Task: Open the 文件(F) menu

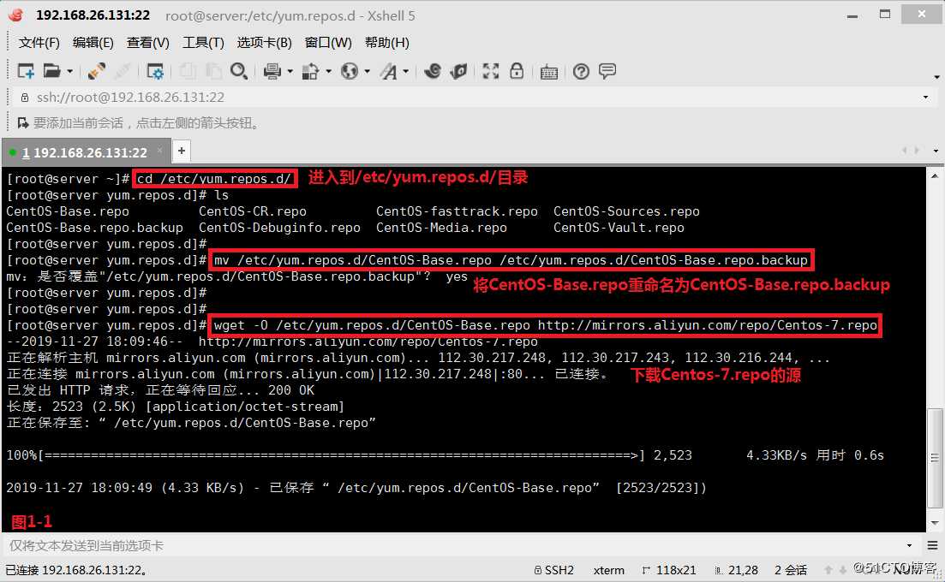Action: (x=39, y=43)
